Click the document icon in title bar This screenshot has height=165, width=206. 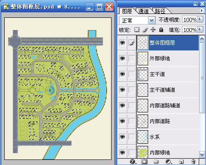click(x=6, y=6)
